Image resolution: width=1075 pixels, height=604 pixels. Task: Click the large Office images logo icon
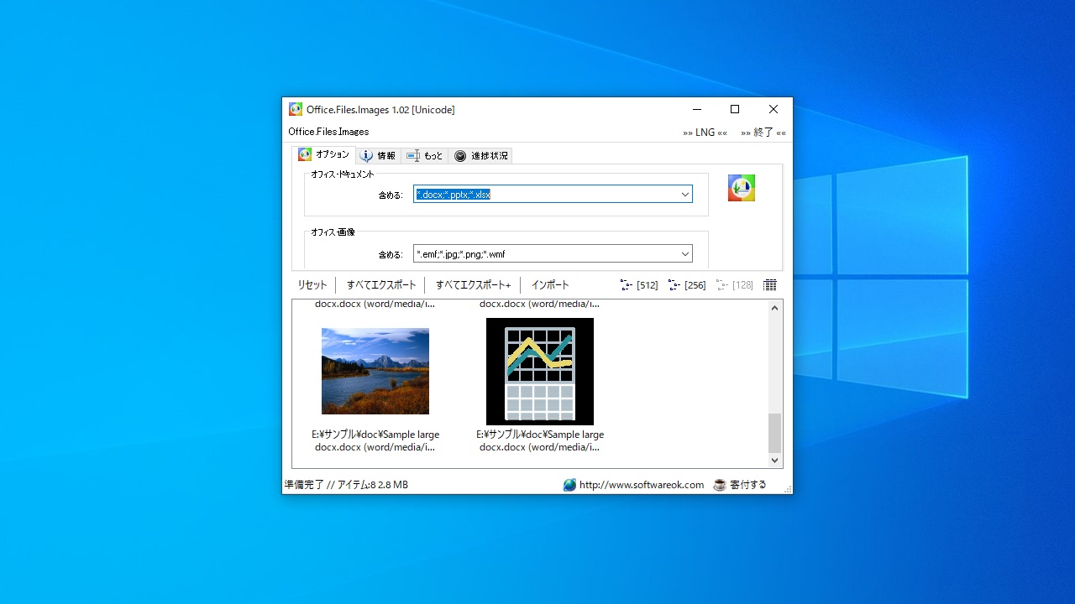click(742, 188)
